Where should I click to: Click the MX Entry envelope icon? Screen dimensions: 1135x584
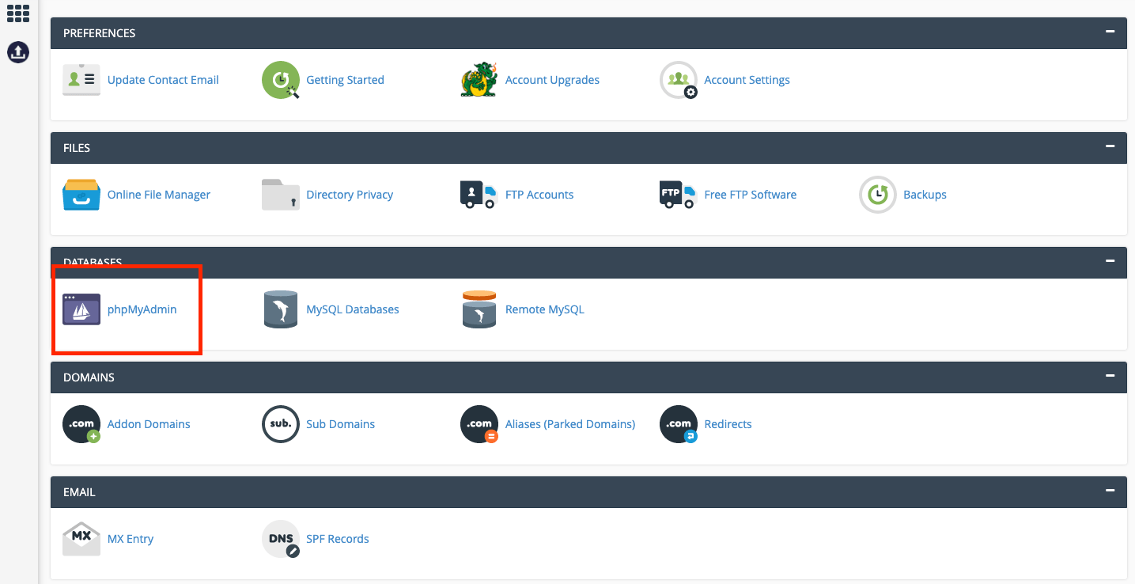point(81,539)
